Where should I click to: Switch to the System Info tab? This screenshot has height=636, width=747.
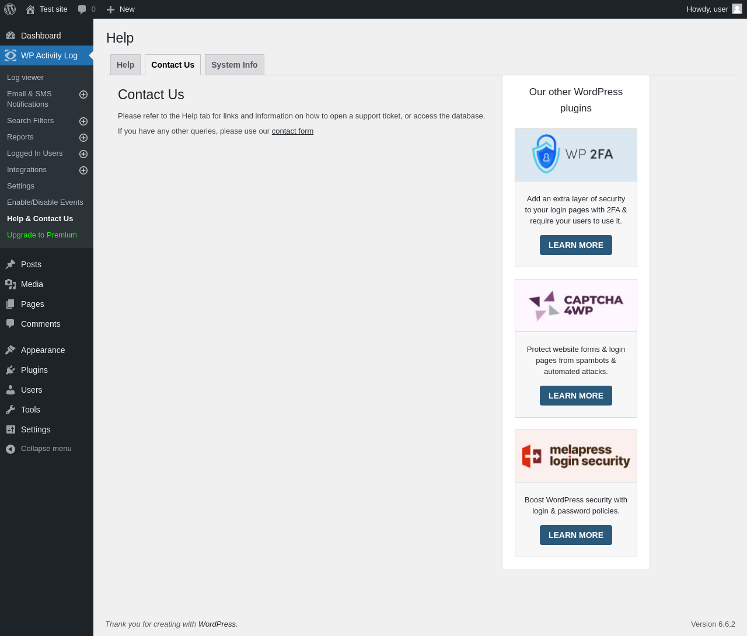coord(234,65)
